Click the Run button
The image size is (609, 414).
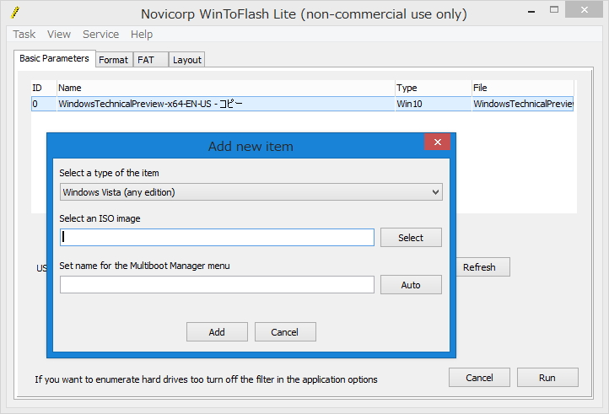pyautogui.click(x=547, y=378)
